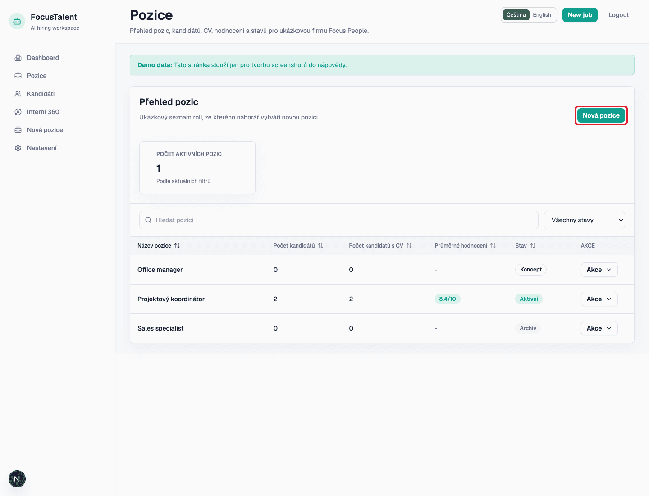This screenshot has height=496, width=649.
Task: Open Dashboard in the sidebar
Action: [x=58, y=58]
